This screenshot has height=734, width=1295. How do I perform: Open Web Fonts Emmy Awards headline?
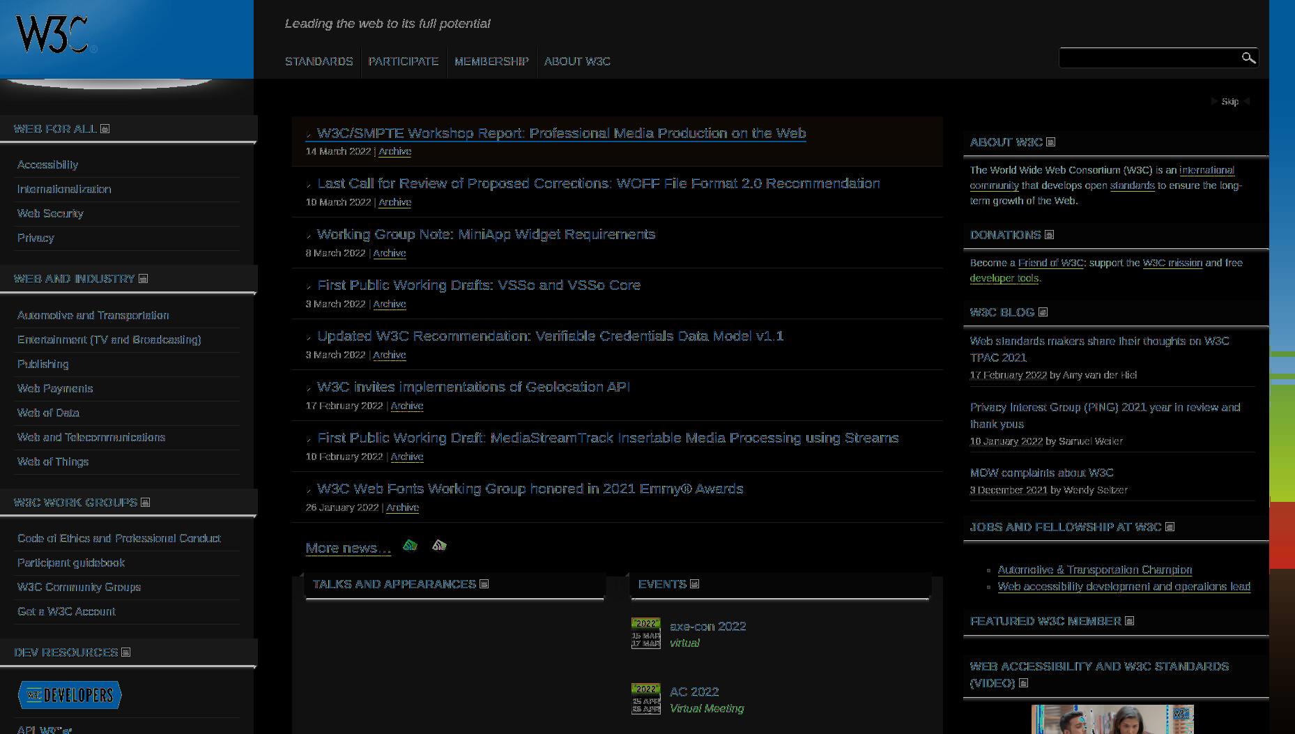(x=530, y=489)
